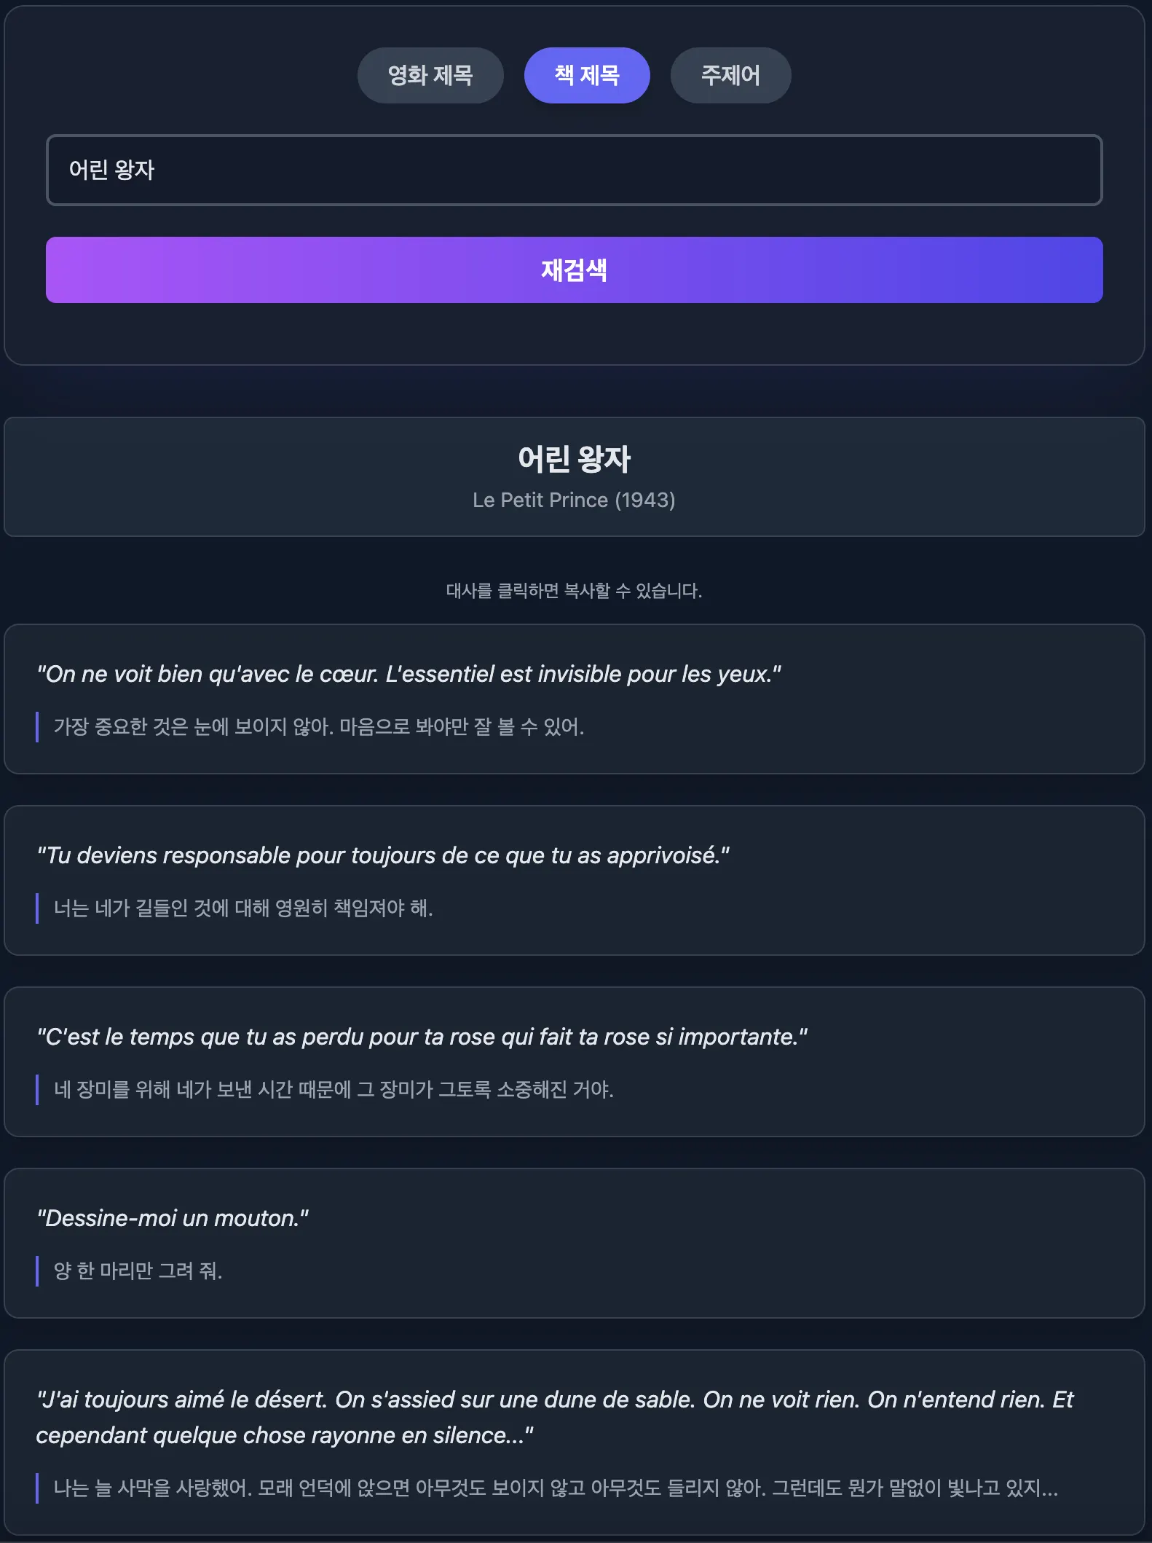Copy the "Tu deviens responsable pour toujours" quote
This screenshot has height=1543, width=1152.
(383, 855)
